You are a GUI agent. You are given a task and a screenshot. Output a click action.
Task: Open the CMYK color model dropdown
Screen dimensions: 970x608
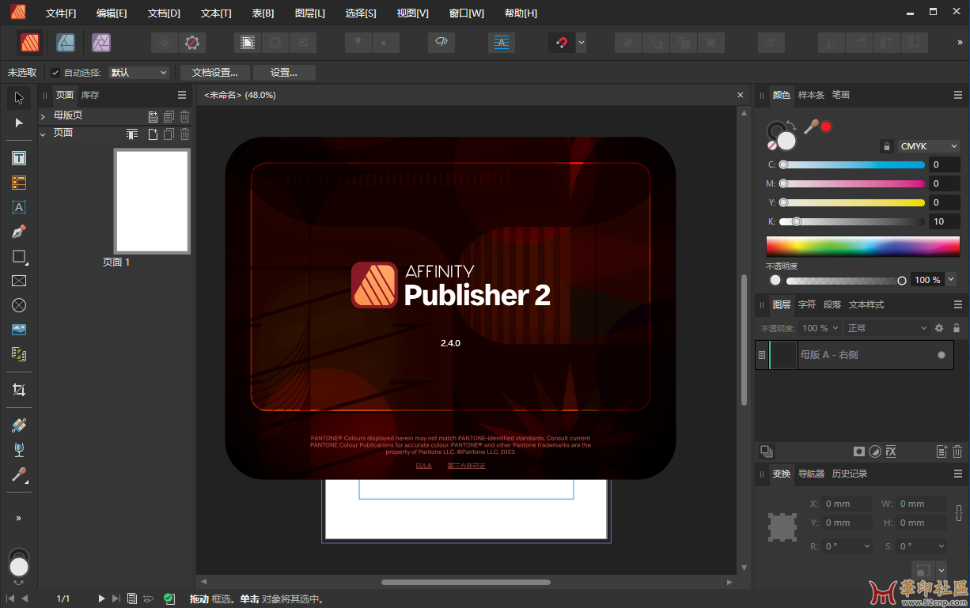pyautogui.click(x=929, y=146)
